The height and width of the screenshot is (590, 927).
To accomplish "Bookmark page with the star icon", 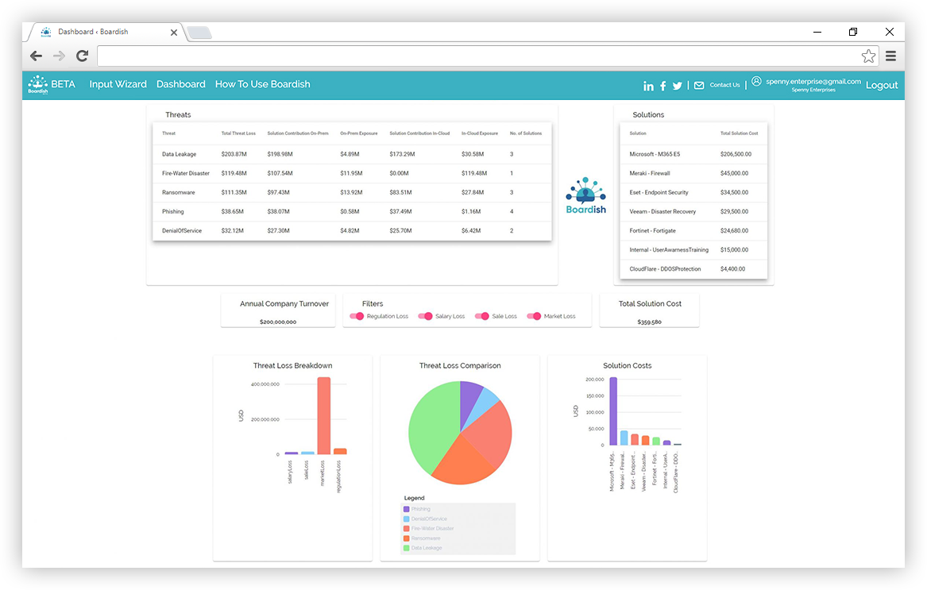I will (868, 56).
